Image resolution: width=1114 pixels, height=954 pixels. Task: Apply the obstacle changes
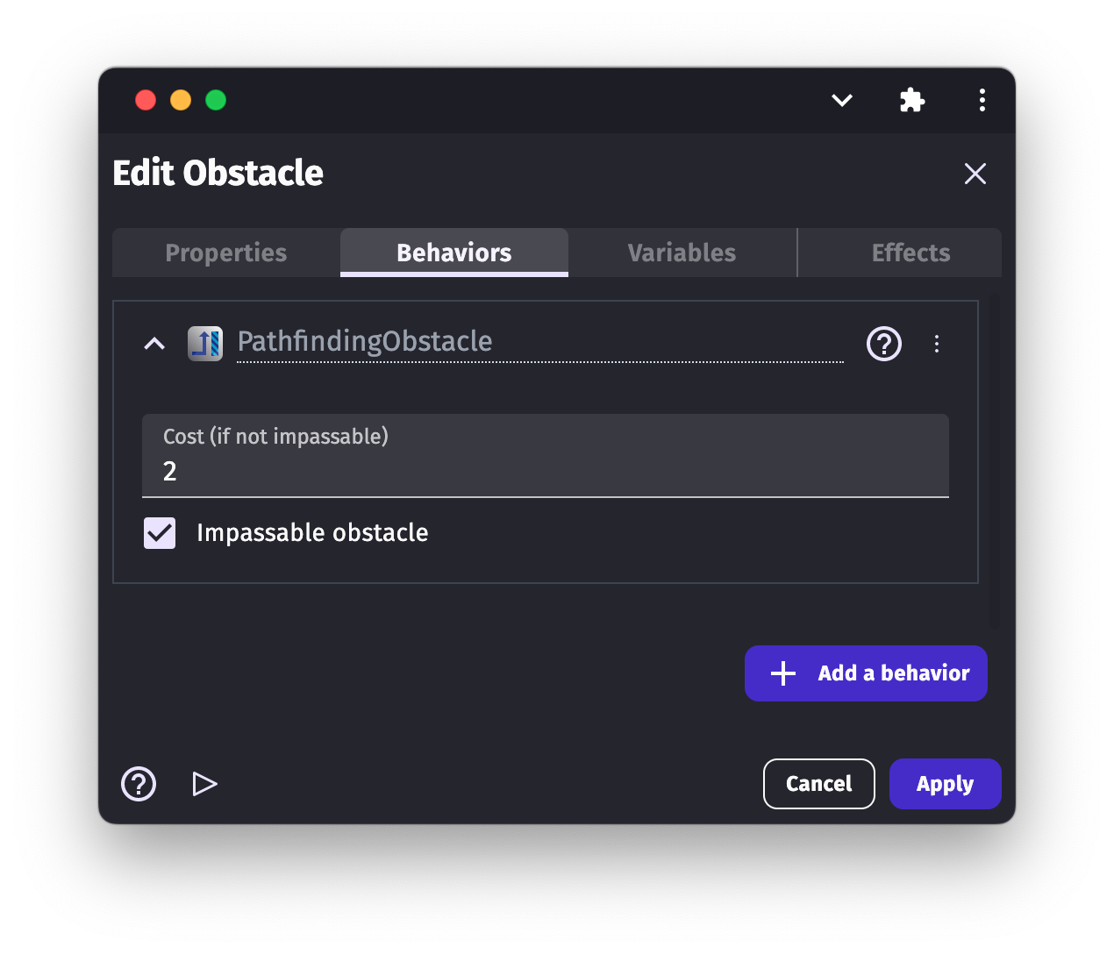(x=945, y=784)
